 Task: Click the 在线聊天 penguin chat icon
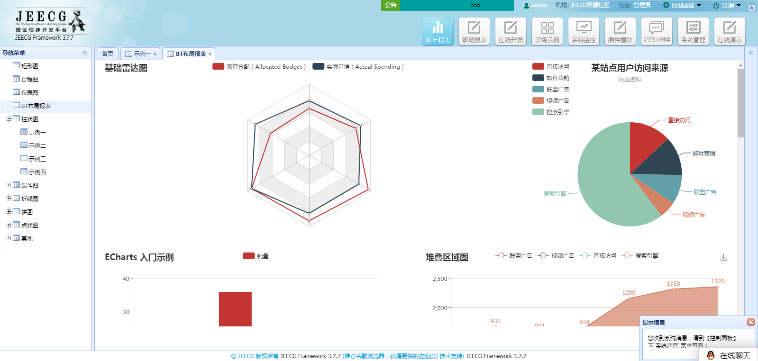(710, 355)
